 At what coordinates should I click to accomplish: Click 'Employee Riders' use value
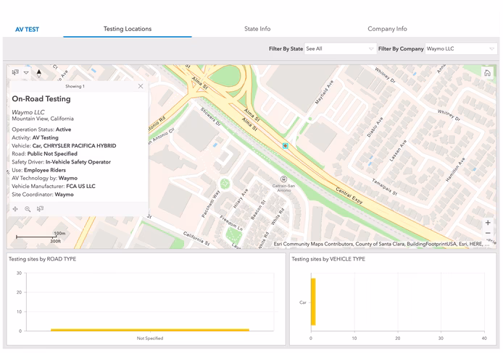coord(45,170)
